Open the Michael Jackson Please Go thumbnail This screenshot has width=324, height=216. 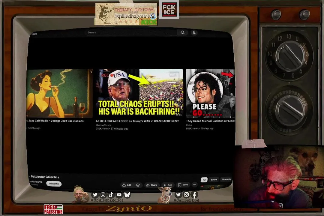pyautogui.click(x=210, y=93)
